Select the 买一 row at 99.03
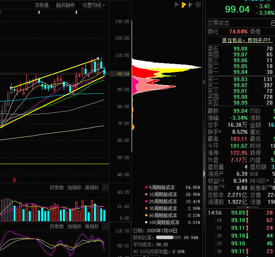The image size is (275, 257). tap(240, 79)
